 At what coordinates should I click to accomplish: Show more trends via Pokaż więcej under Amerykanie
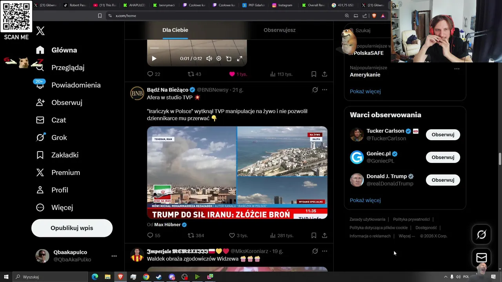point(365,91)
